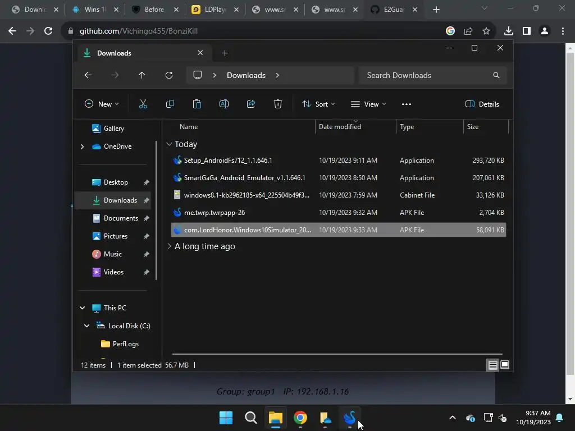This screenshot has height=431, width=575.
Task: Expand the A long time ago group
Action: [169, 246]
